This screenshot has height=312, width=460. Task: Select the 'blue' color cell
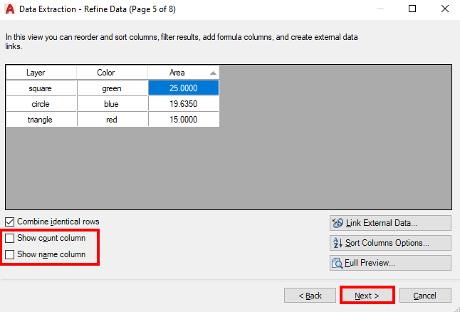coord(113,104)
